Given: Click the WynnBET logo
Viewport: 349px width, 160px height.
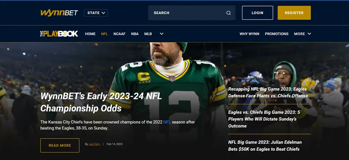Looking at the screenshot, I should [x=59, y=13].
